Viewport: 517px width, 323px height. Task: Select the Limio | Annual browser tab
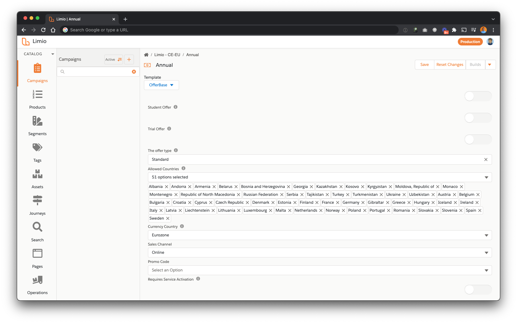click(x=82, y=19)
